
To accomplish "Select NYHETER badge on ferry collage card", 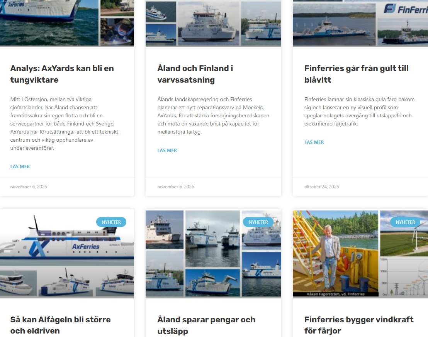I will click(x=258, y=222).
